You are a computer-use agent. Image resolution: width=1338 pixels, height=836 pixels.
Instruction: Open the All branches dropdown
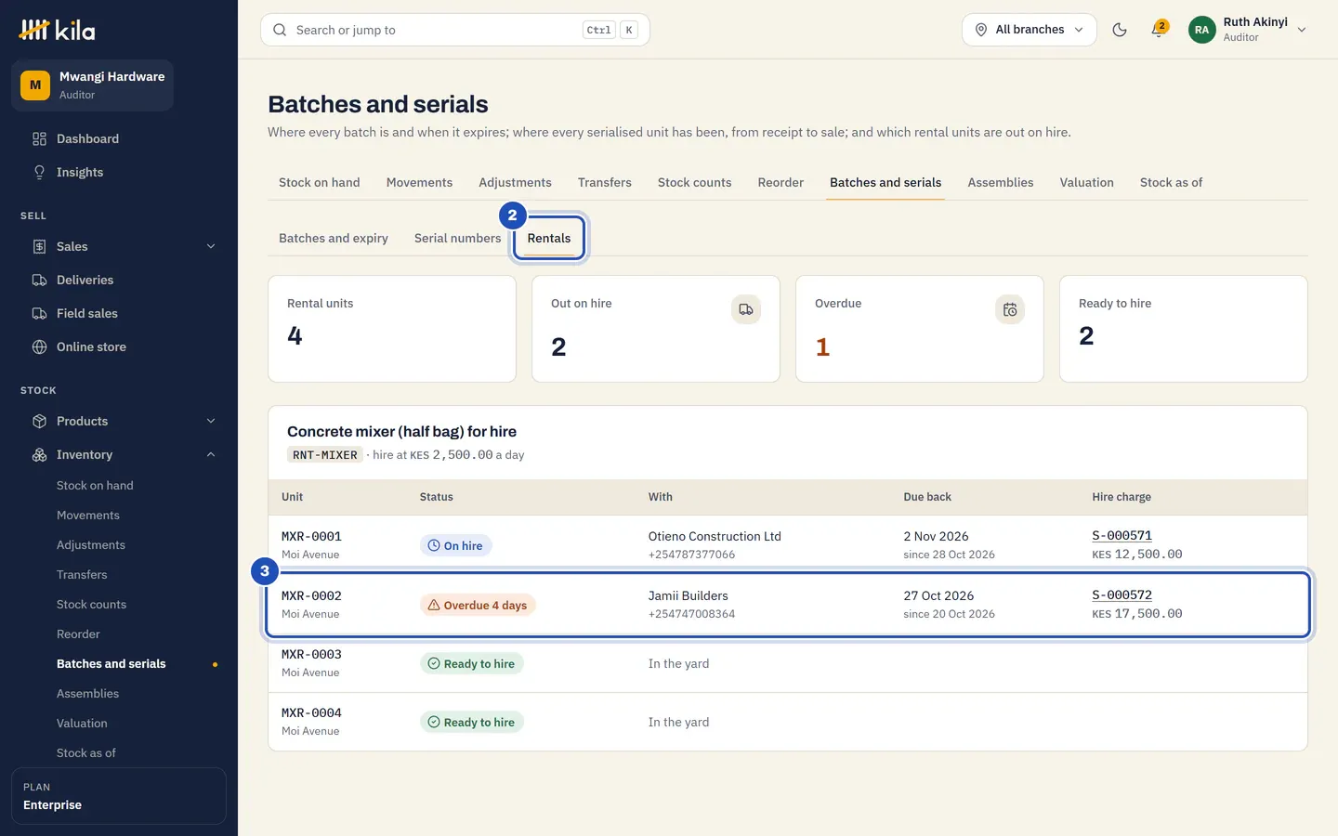coord(1030,30)
